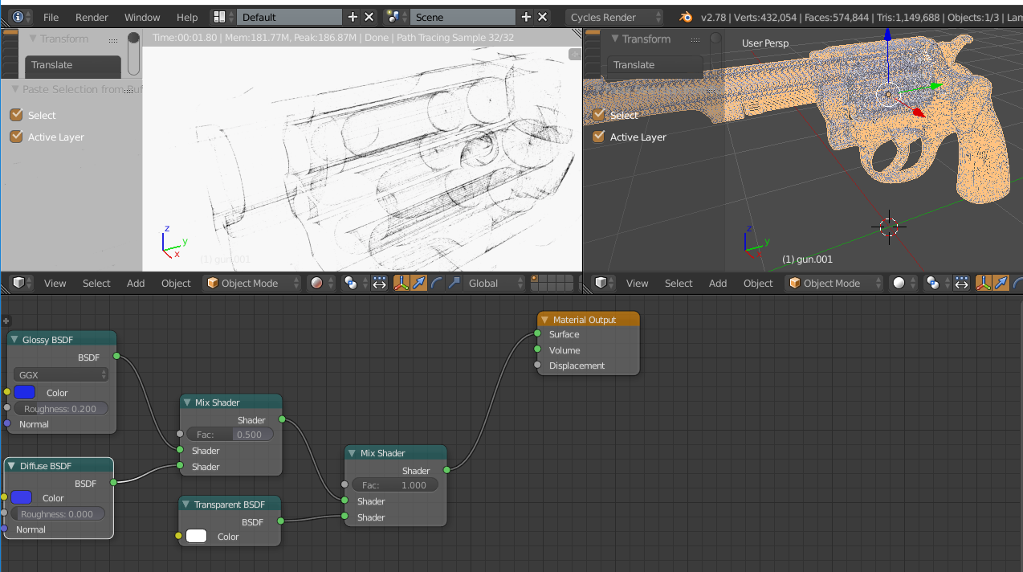Select the translate manipulator arrow icon in left header
This screenshot has height=572, width=1023.
point(418,283)
